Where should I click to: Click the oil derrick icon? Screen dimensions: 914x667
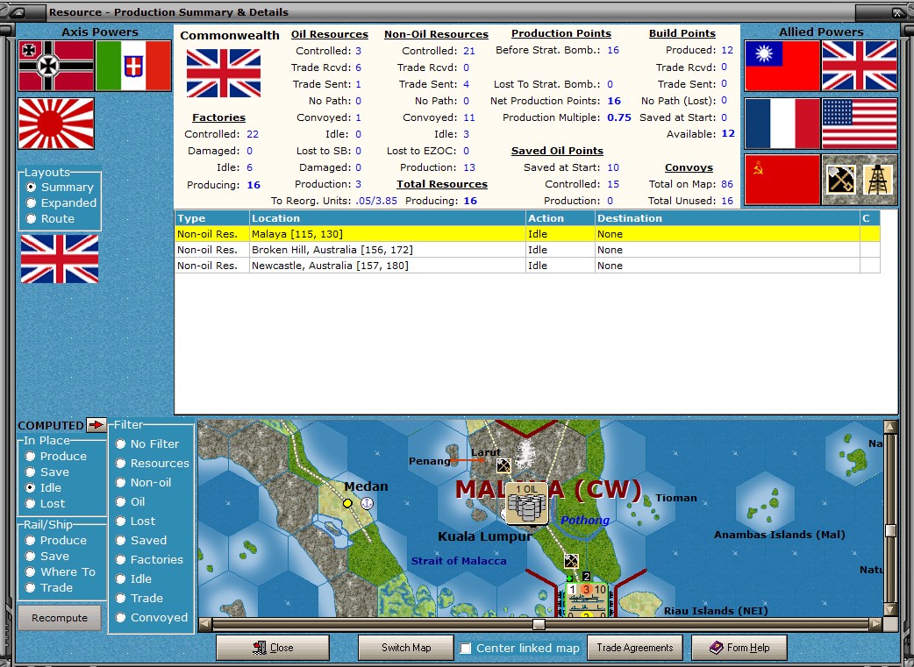(878, 180)
